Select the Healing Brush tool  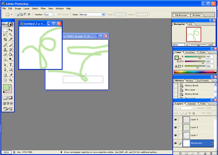click(x=5, y=45)
